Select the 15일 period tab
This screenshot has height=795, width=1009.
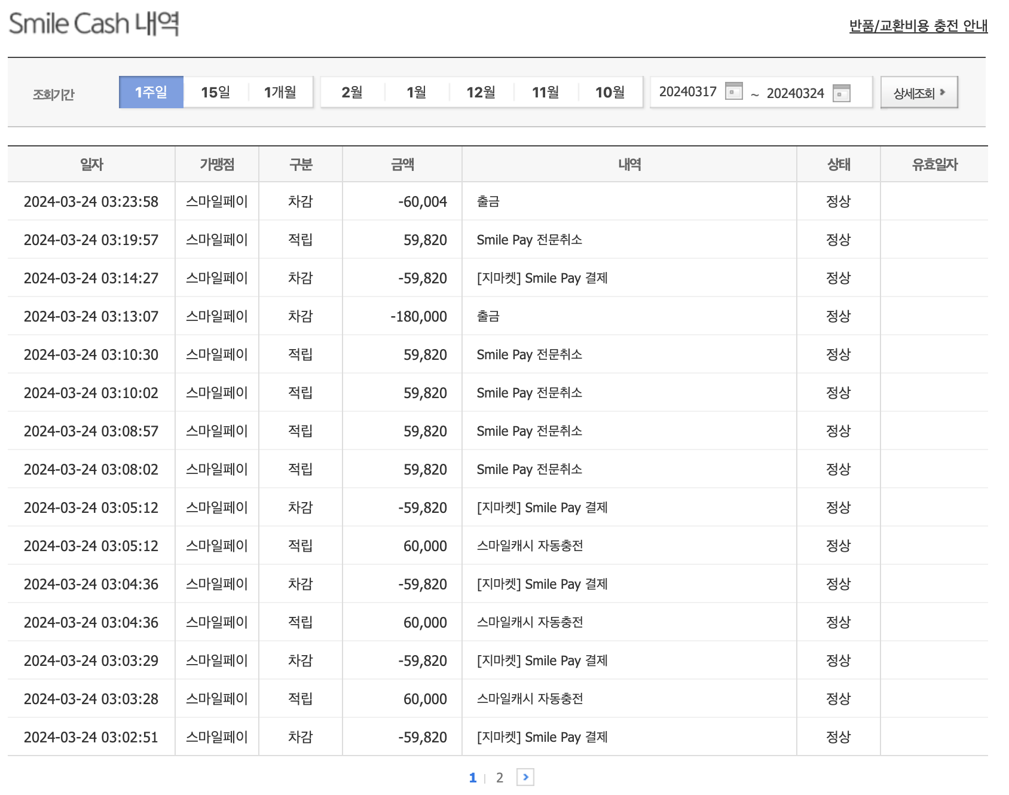tap(216, 92)
